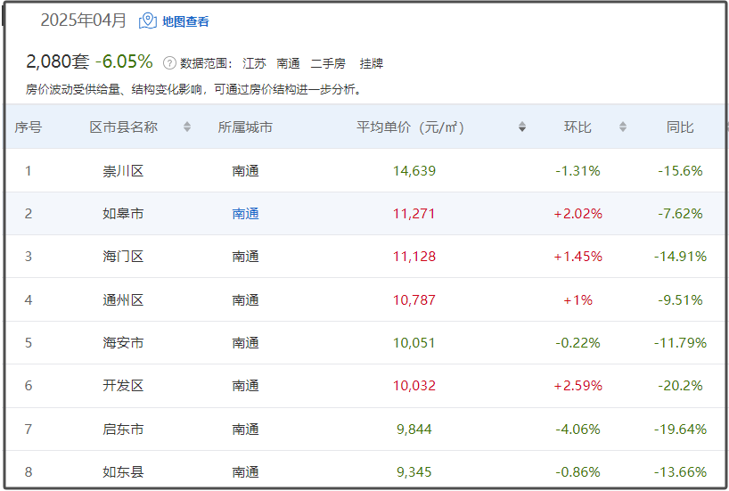Click the -6.05% change figure
729x491 pixels.
click(x=124, y=61)
